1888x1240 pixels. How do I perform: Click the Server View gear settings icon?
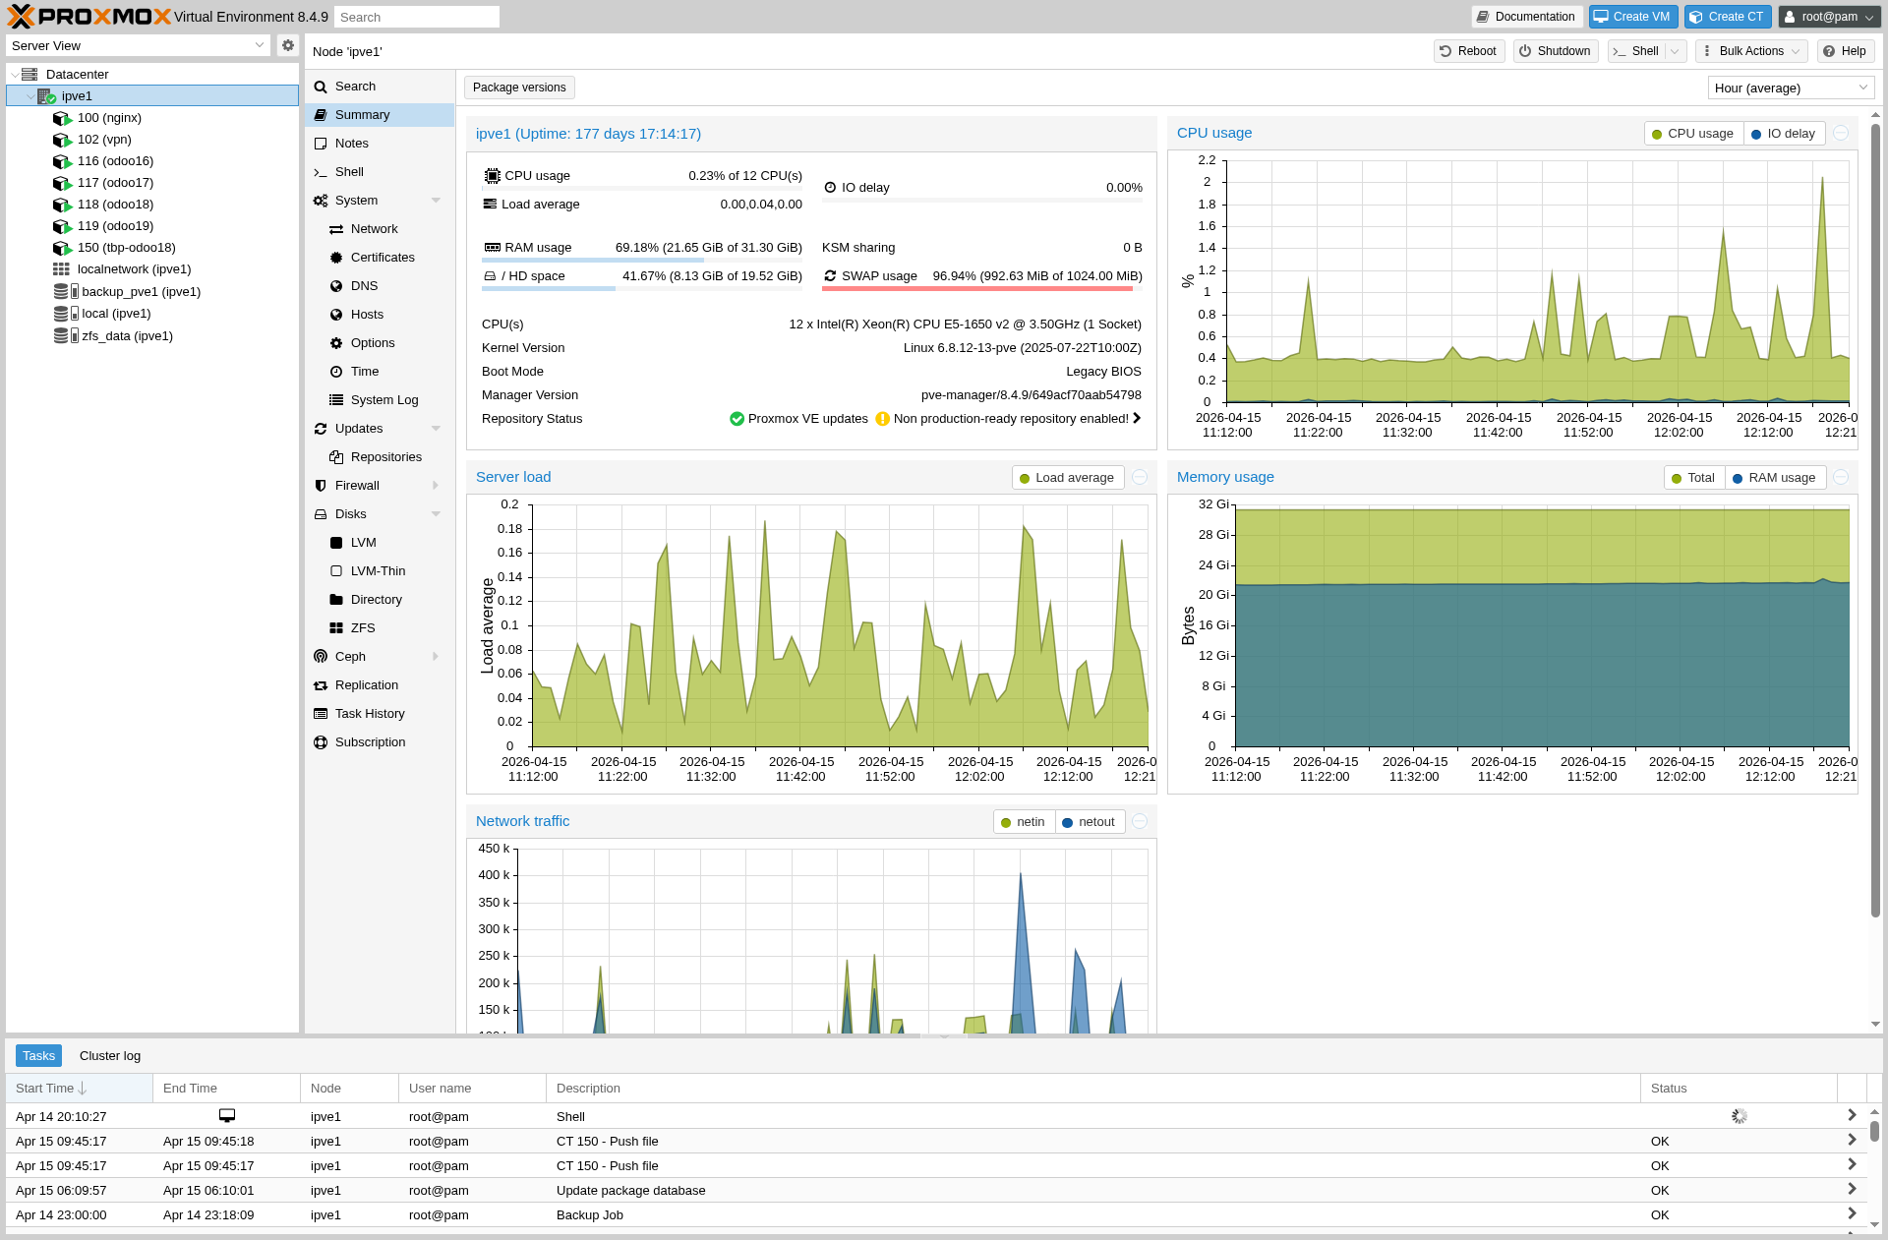[x=287, y=45]
